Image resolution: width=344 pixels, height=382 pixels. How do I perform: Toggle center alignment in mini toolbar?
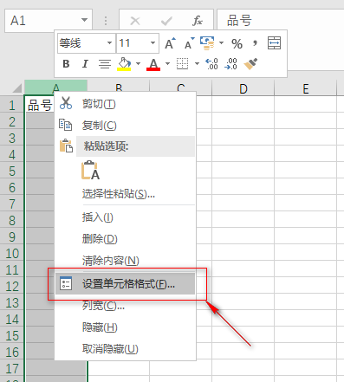pos(105,64)
